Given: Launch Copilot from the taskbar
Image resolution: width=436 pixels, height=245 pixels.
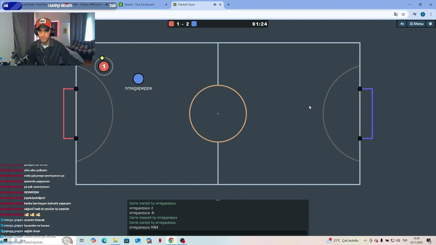Looking at the screenshot, I should 93,241.
